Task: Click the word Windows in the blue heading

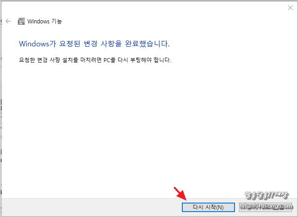Action: coord(34,44)
